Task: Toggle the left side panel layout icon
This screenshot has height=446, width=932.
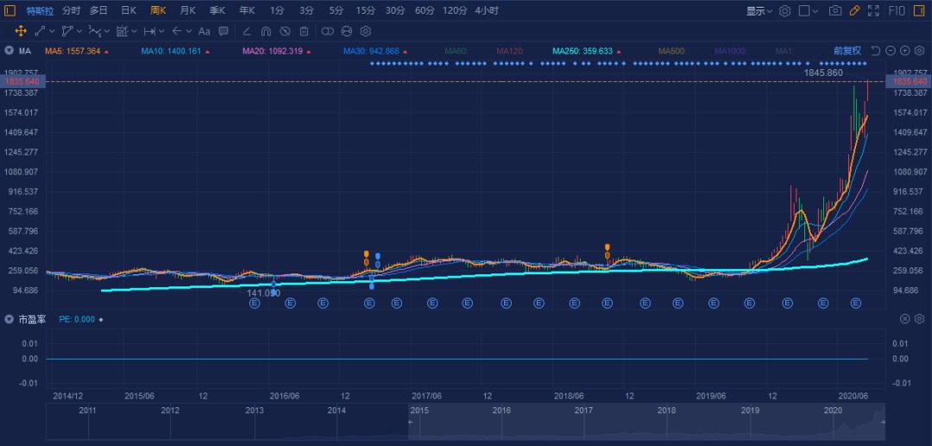Action: click(x=10, y=11)
